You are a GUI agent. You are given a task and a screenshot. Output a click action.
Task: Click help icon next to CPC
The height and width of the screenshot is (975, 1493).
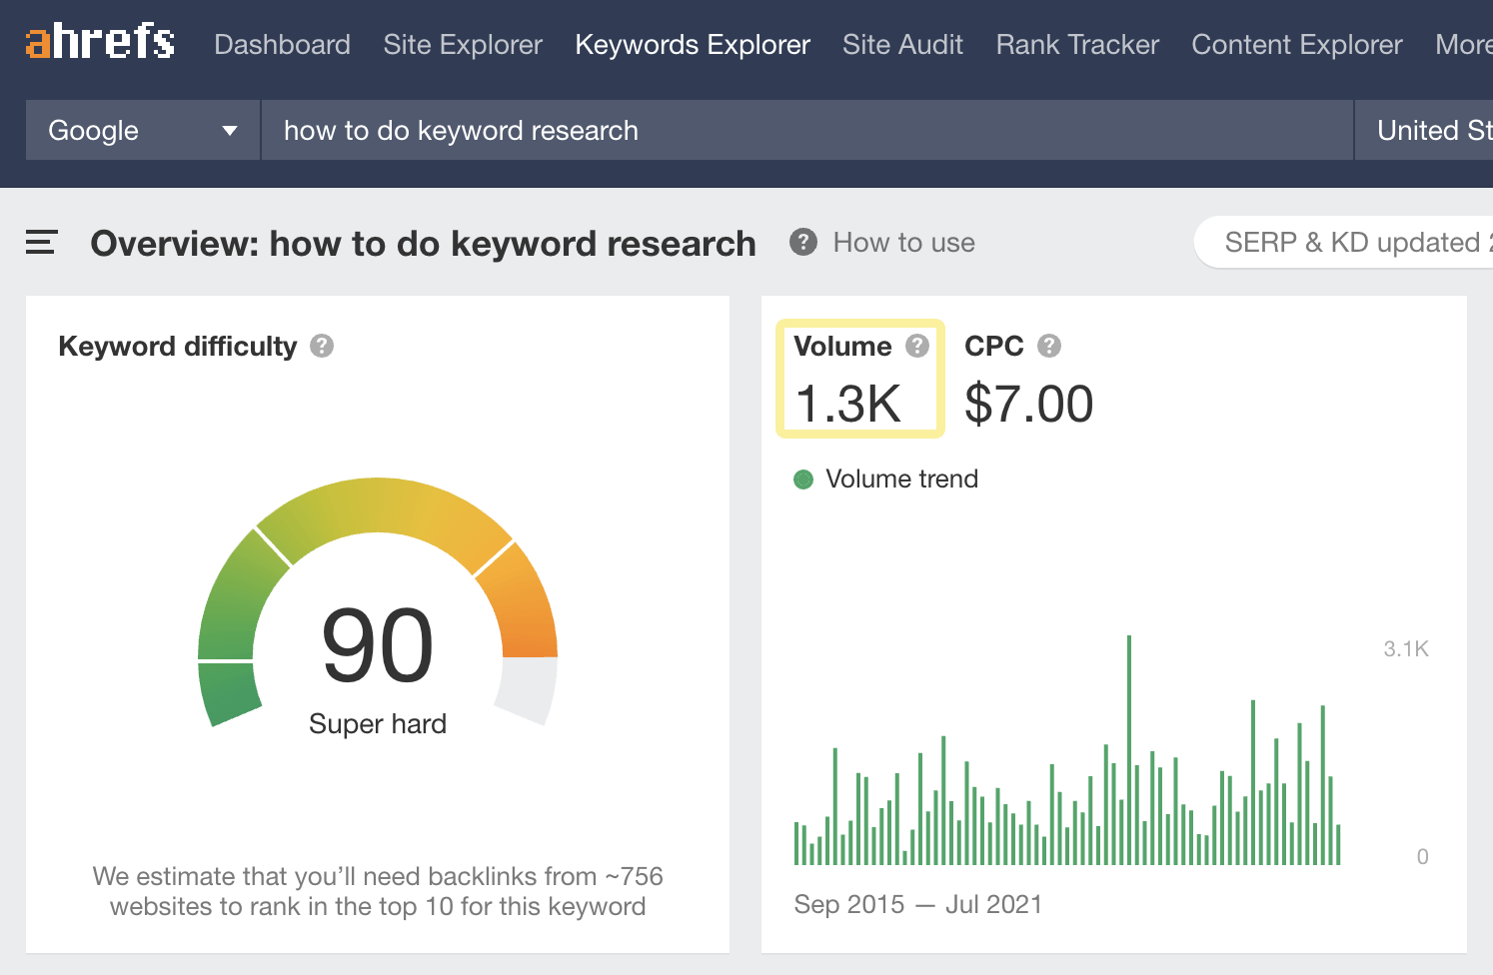point(1049,346)
